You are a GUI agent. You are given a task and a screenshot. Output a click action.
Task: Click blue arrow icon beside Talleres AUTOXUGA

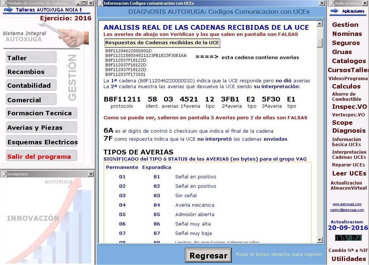point(8,10)
